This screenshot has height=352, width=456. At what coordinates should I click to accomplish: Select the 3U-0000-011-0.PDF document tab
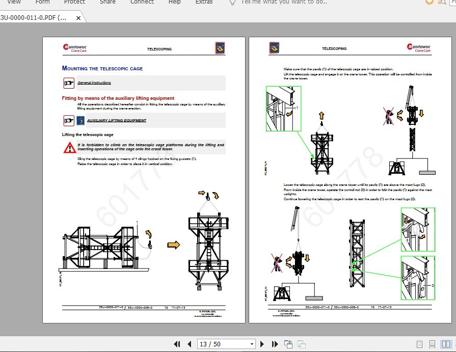click(x=36, y=17)
